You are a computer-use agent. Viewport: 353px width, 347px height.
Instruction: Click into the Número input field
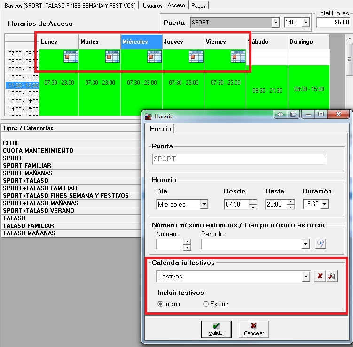pos(169,244)
